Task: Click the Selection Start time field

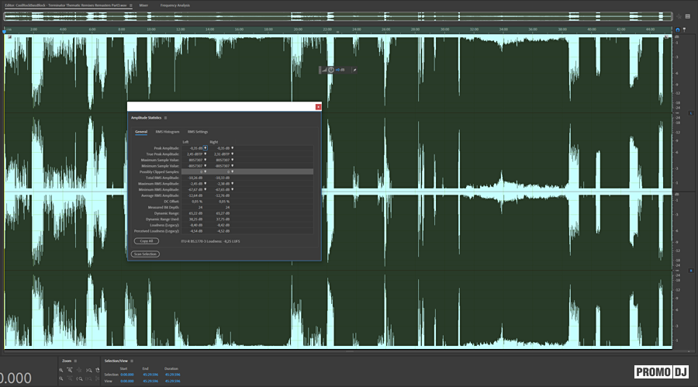Action: [x=127, y=375]
